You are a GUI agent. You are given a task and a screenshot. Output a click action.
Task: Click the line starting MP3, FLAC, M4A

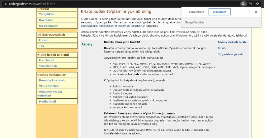[164, 67]
